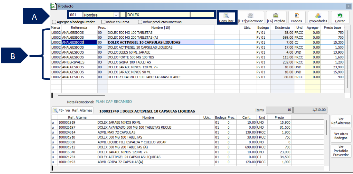The height and width of the screenshot is (174, 353).
Task: Click the 001 code field
Action: point(76,15)
